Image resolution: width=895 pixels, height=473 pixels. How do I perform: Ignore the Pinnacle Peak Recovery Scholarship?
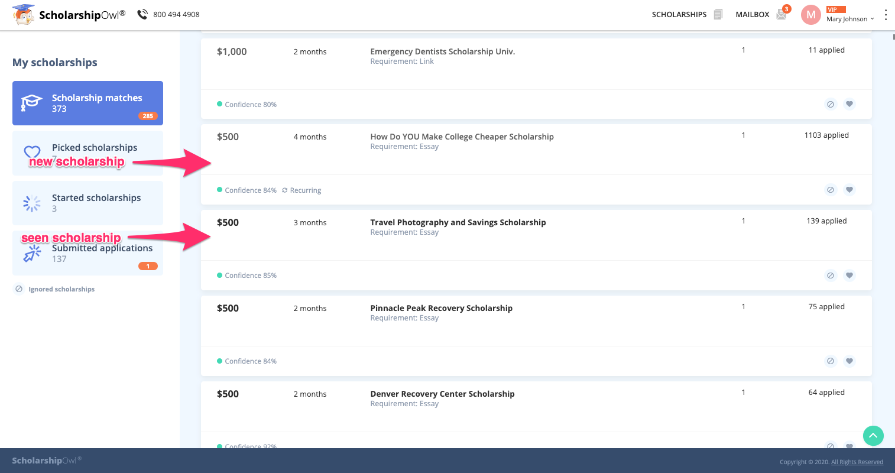[x=831, y=361]
